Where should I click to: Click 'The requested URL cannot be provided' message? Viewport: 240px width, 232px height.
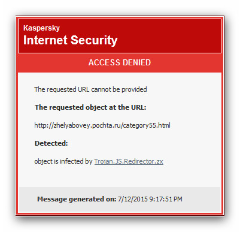(90, 89)
